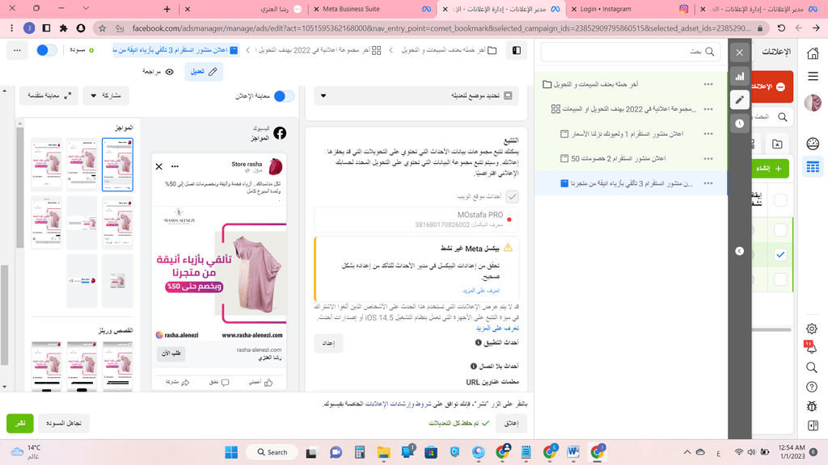Check the أحداث موقع الويب checkbox

(512, 197)
